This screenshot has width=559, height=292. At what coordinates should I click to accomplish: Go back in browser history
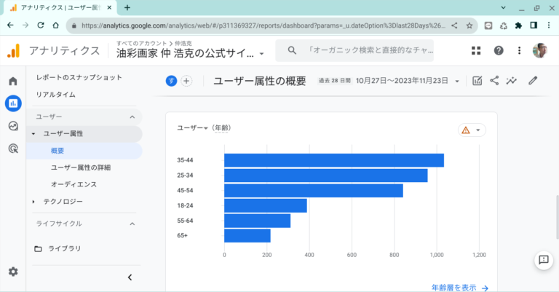click(x=10, y=25)
